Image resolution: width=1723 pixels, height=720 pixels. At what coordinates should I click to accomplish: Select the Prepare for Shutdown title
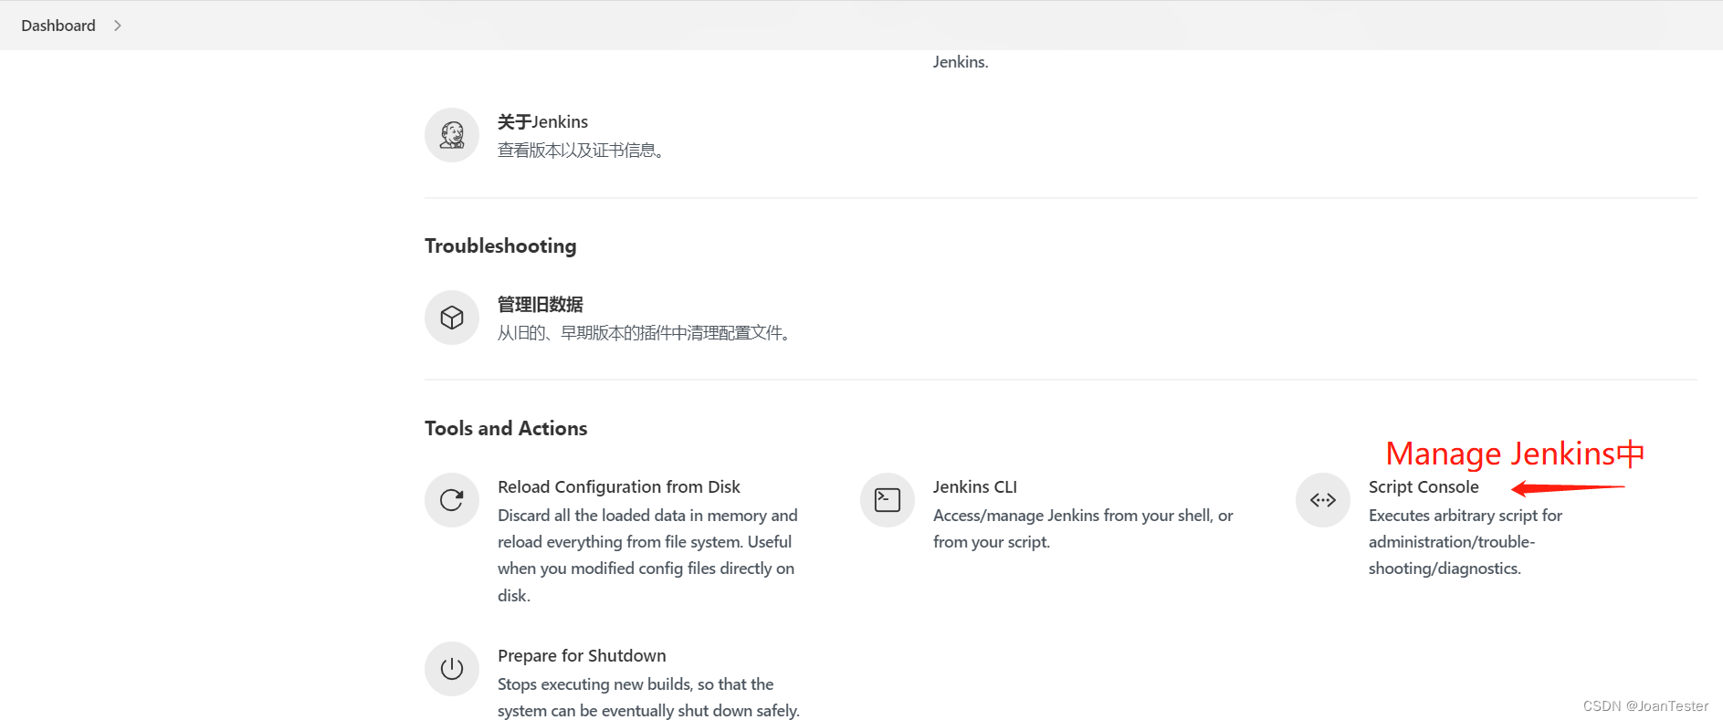[x=582, y=656]
